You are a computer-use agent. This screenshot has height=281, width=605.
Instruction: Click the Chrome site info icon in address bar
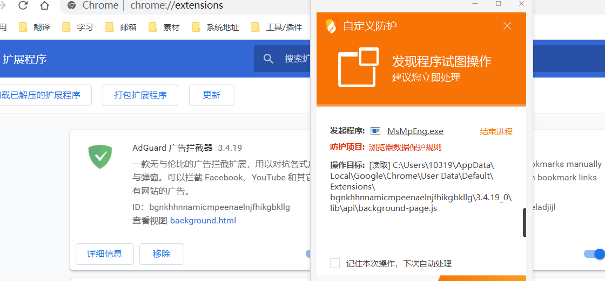(71, 6)
